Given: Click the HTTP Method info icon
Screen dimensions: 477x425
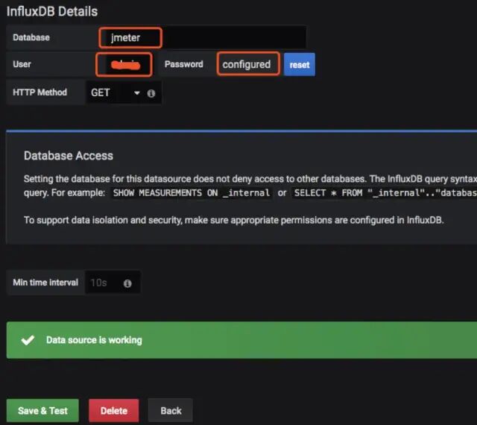Looking at the screenshot, I should (x=151, y=93).
